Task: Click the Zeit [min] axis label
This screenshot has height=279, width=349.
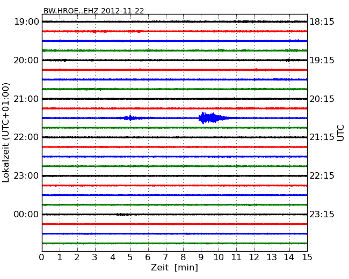Action: pyautogui.click(x=174, y=267)
